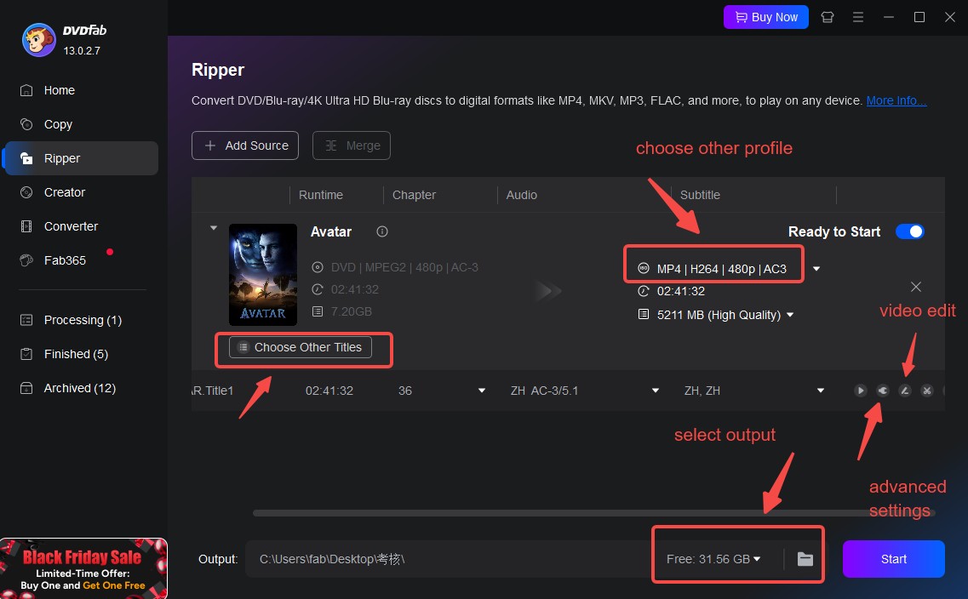The image size is (968, 599).
Task: Open Home from the sidebar
Action: 59,90
